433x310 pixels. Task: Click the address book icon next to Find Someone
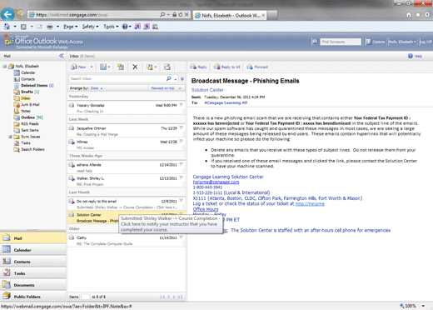[x=315, y=42]
